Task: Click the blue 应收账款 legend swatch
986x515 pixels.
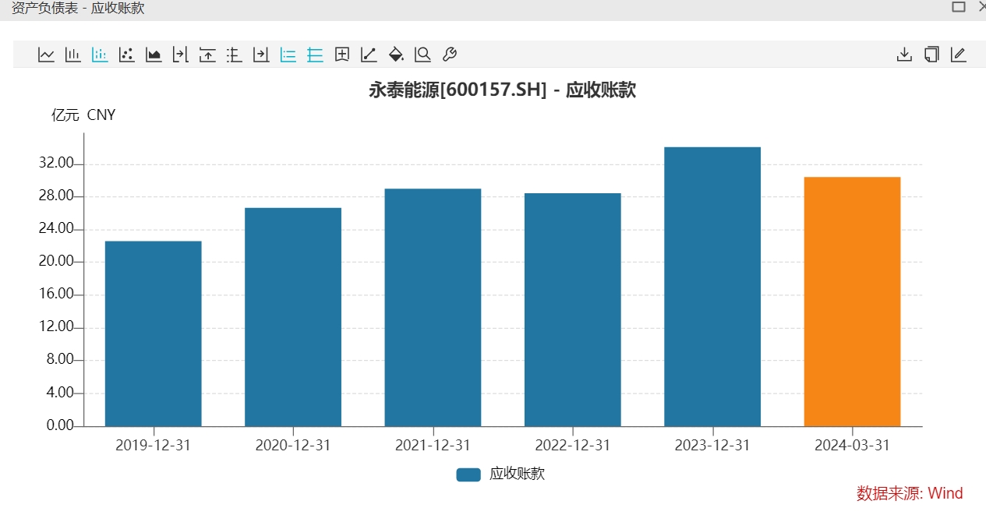Action: pyautogui.click(x=468, y=474)
